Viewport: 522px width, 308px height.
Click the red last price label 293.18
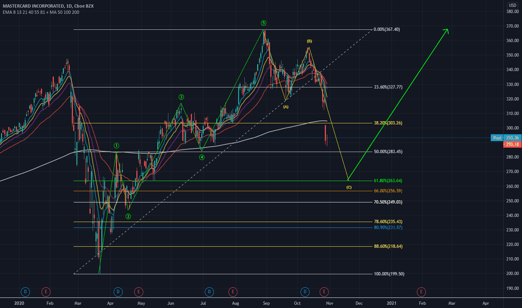click(x=512, y=144)
